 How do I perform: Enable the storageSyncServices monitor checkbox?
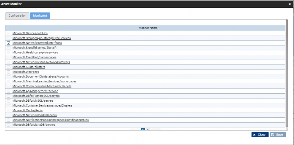click(x=8, y=38)
